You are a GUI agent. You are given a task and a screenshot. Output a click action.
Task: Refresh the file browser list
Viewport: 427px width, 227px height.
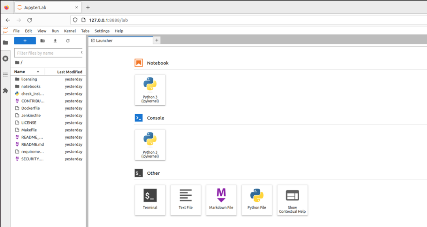pos(68,41)
